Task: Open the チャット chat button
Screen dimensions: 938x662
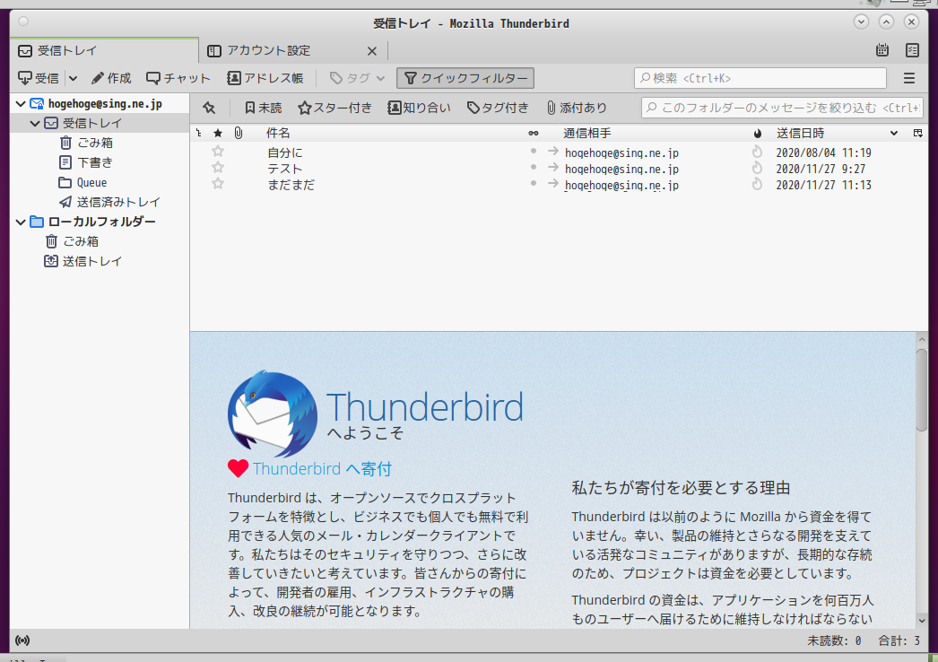Action: coord(178,78)
